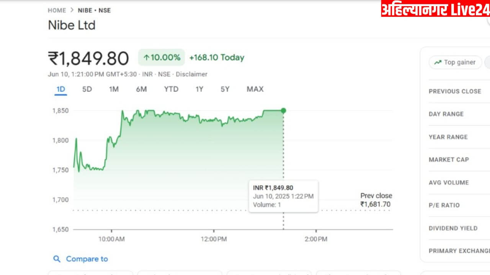Click the Top gainer chip button
Viewport: 490px width, 275px height.
pos(455,62)
